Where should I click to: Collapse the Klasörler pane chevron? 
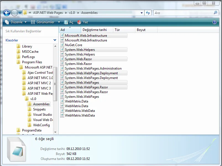[x=55, y=40]
